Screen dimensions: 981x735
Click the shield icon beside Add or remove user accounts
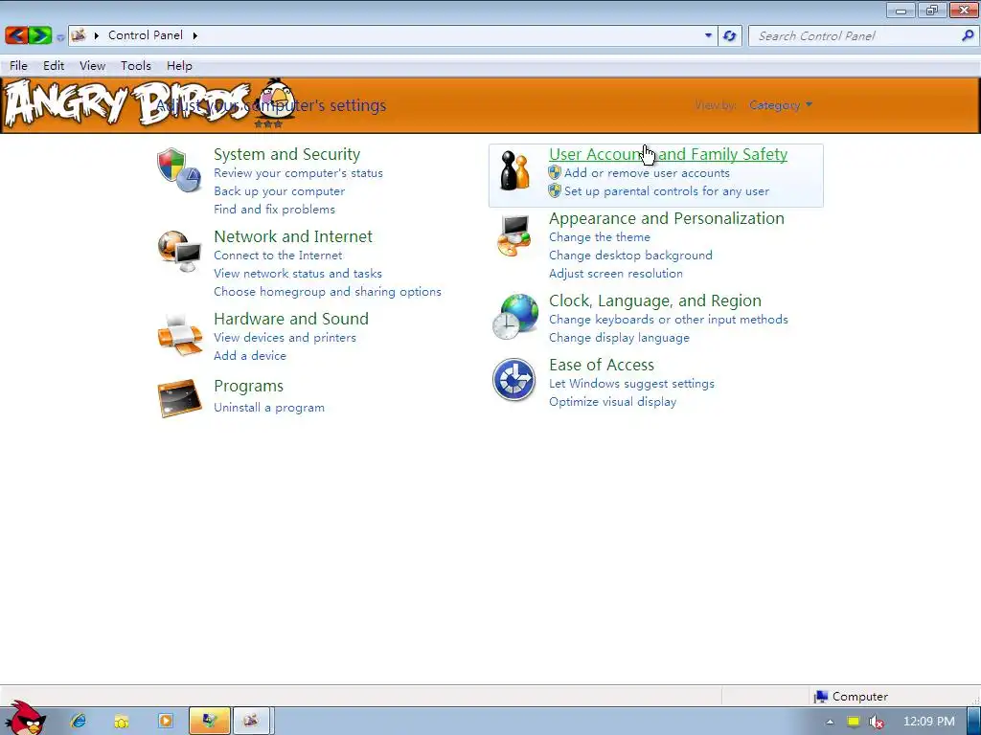click(555, 172)
